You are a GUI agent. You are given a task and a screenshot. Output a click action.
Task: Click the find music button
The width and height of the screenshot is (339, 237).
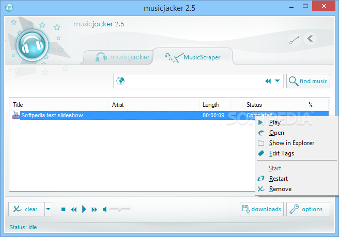[308, 81]
